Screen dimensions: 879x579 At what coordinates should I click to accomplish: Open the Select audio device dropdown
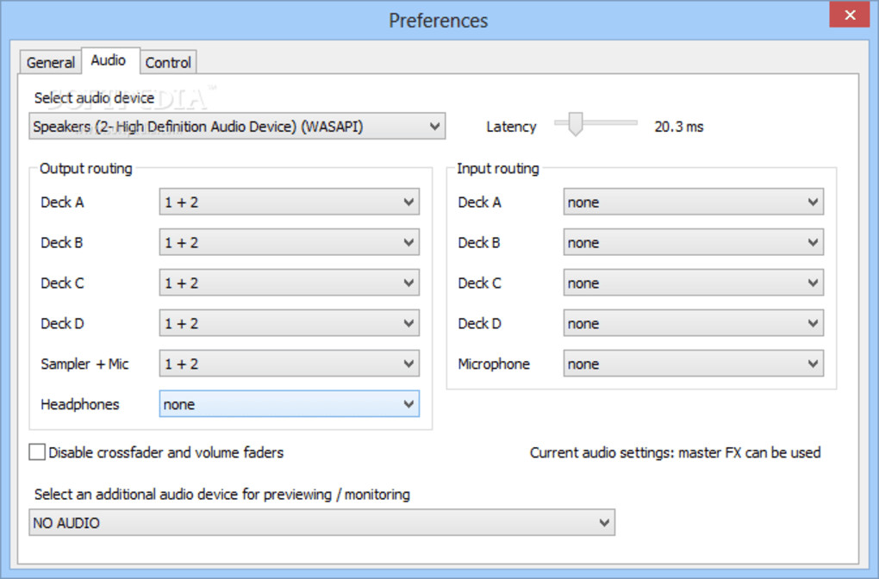tap(237, 127)
